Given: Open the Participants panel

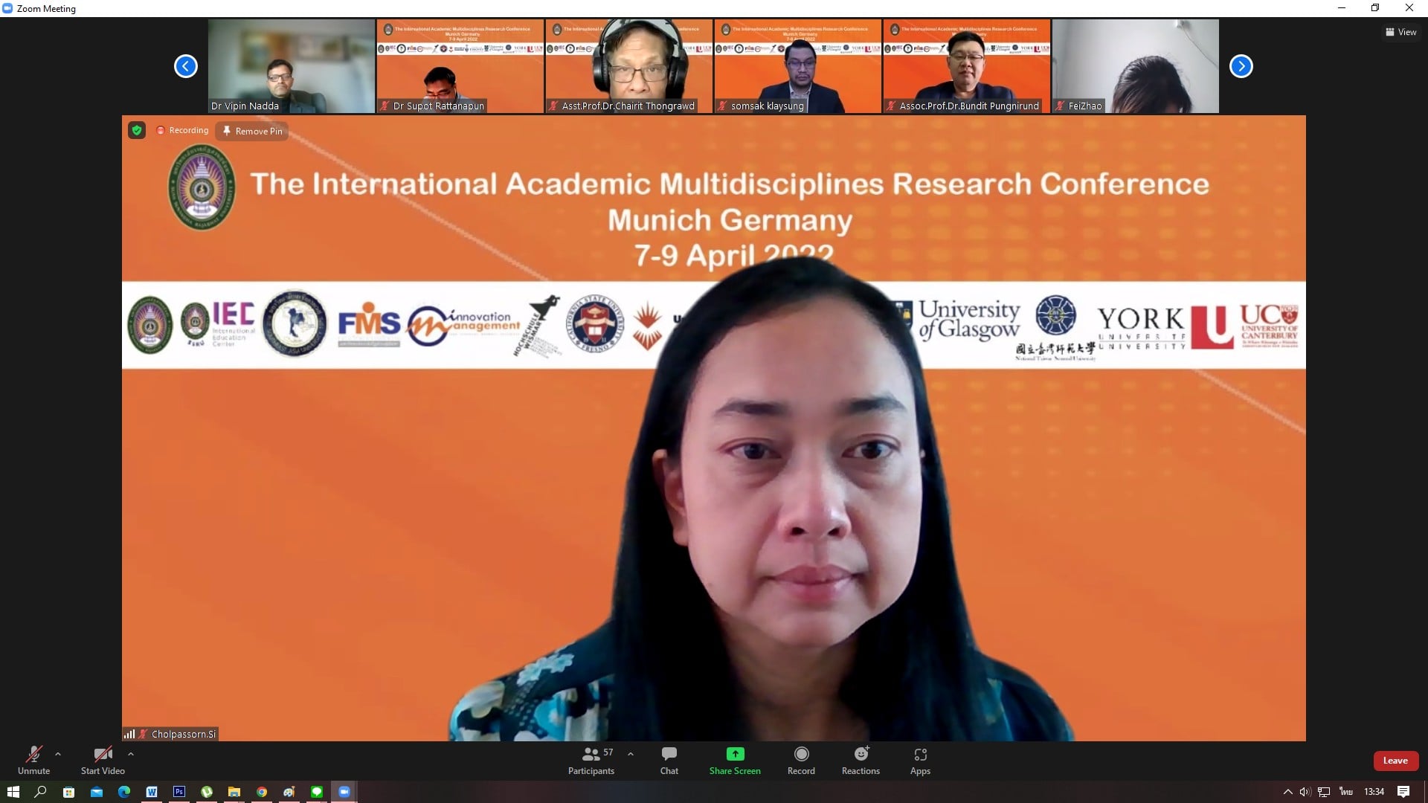Looking at the screenshot, I should click(591, 760).
